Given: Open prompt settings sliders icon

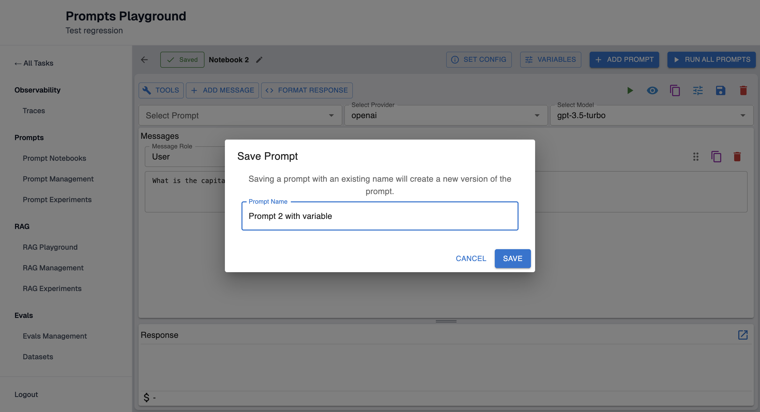Looking at the screenshot, I should pos(698,90).
